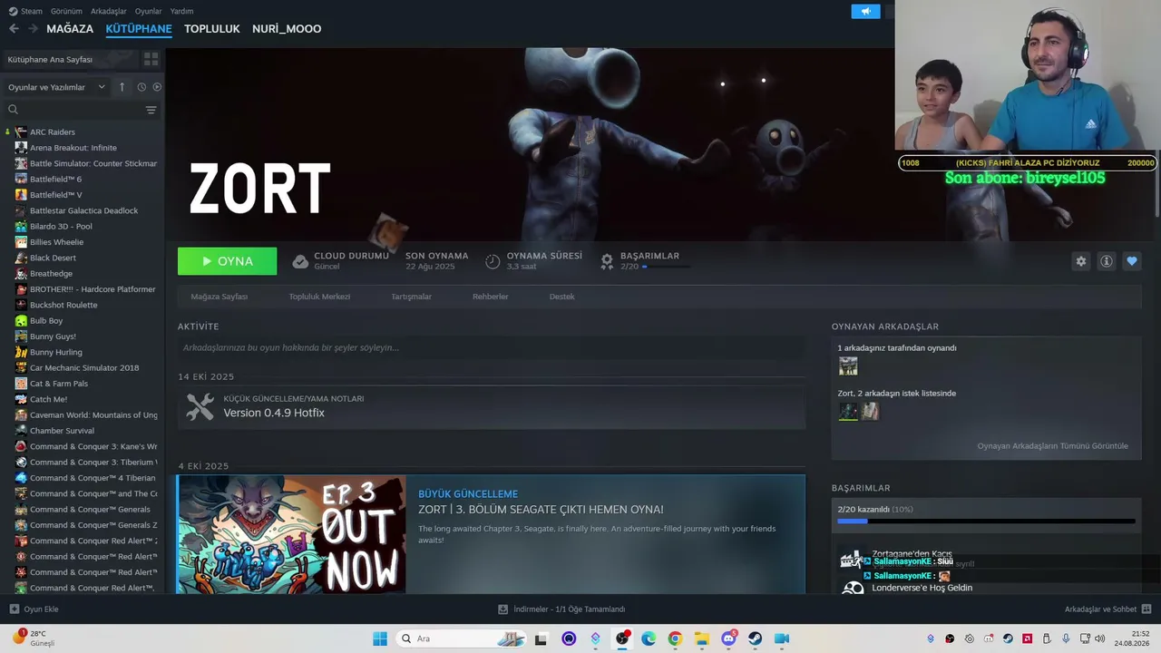The width and height of the screenshot is (1161, 653).
Task: Click the Catch Me! game icon
Action: click(21, 399)
